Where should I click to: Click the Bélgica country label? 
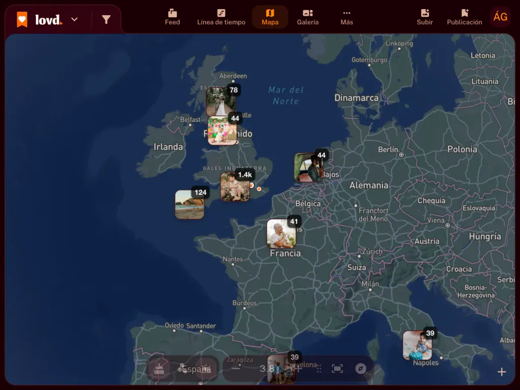(308, 204)
